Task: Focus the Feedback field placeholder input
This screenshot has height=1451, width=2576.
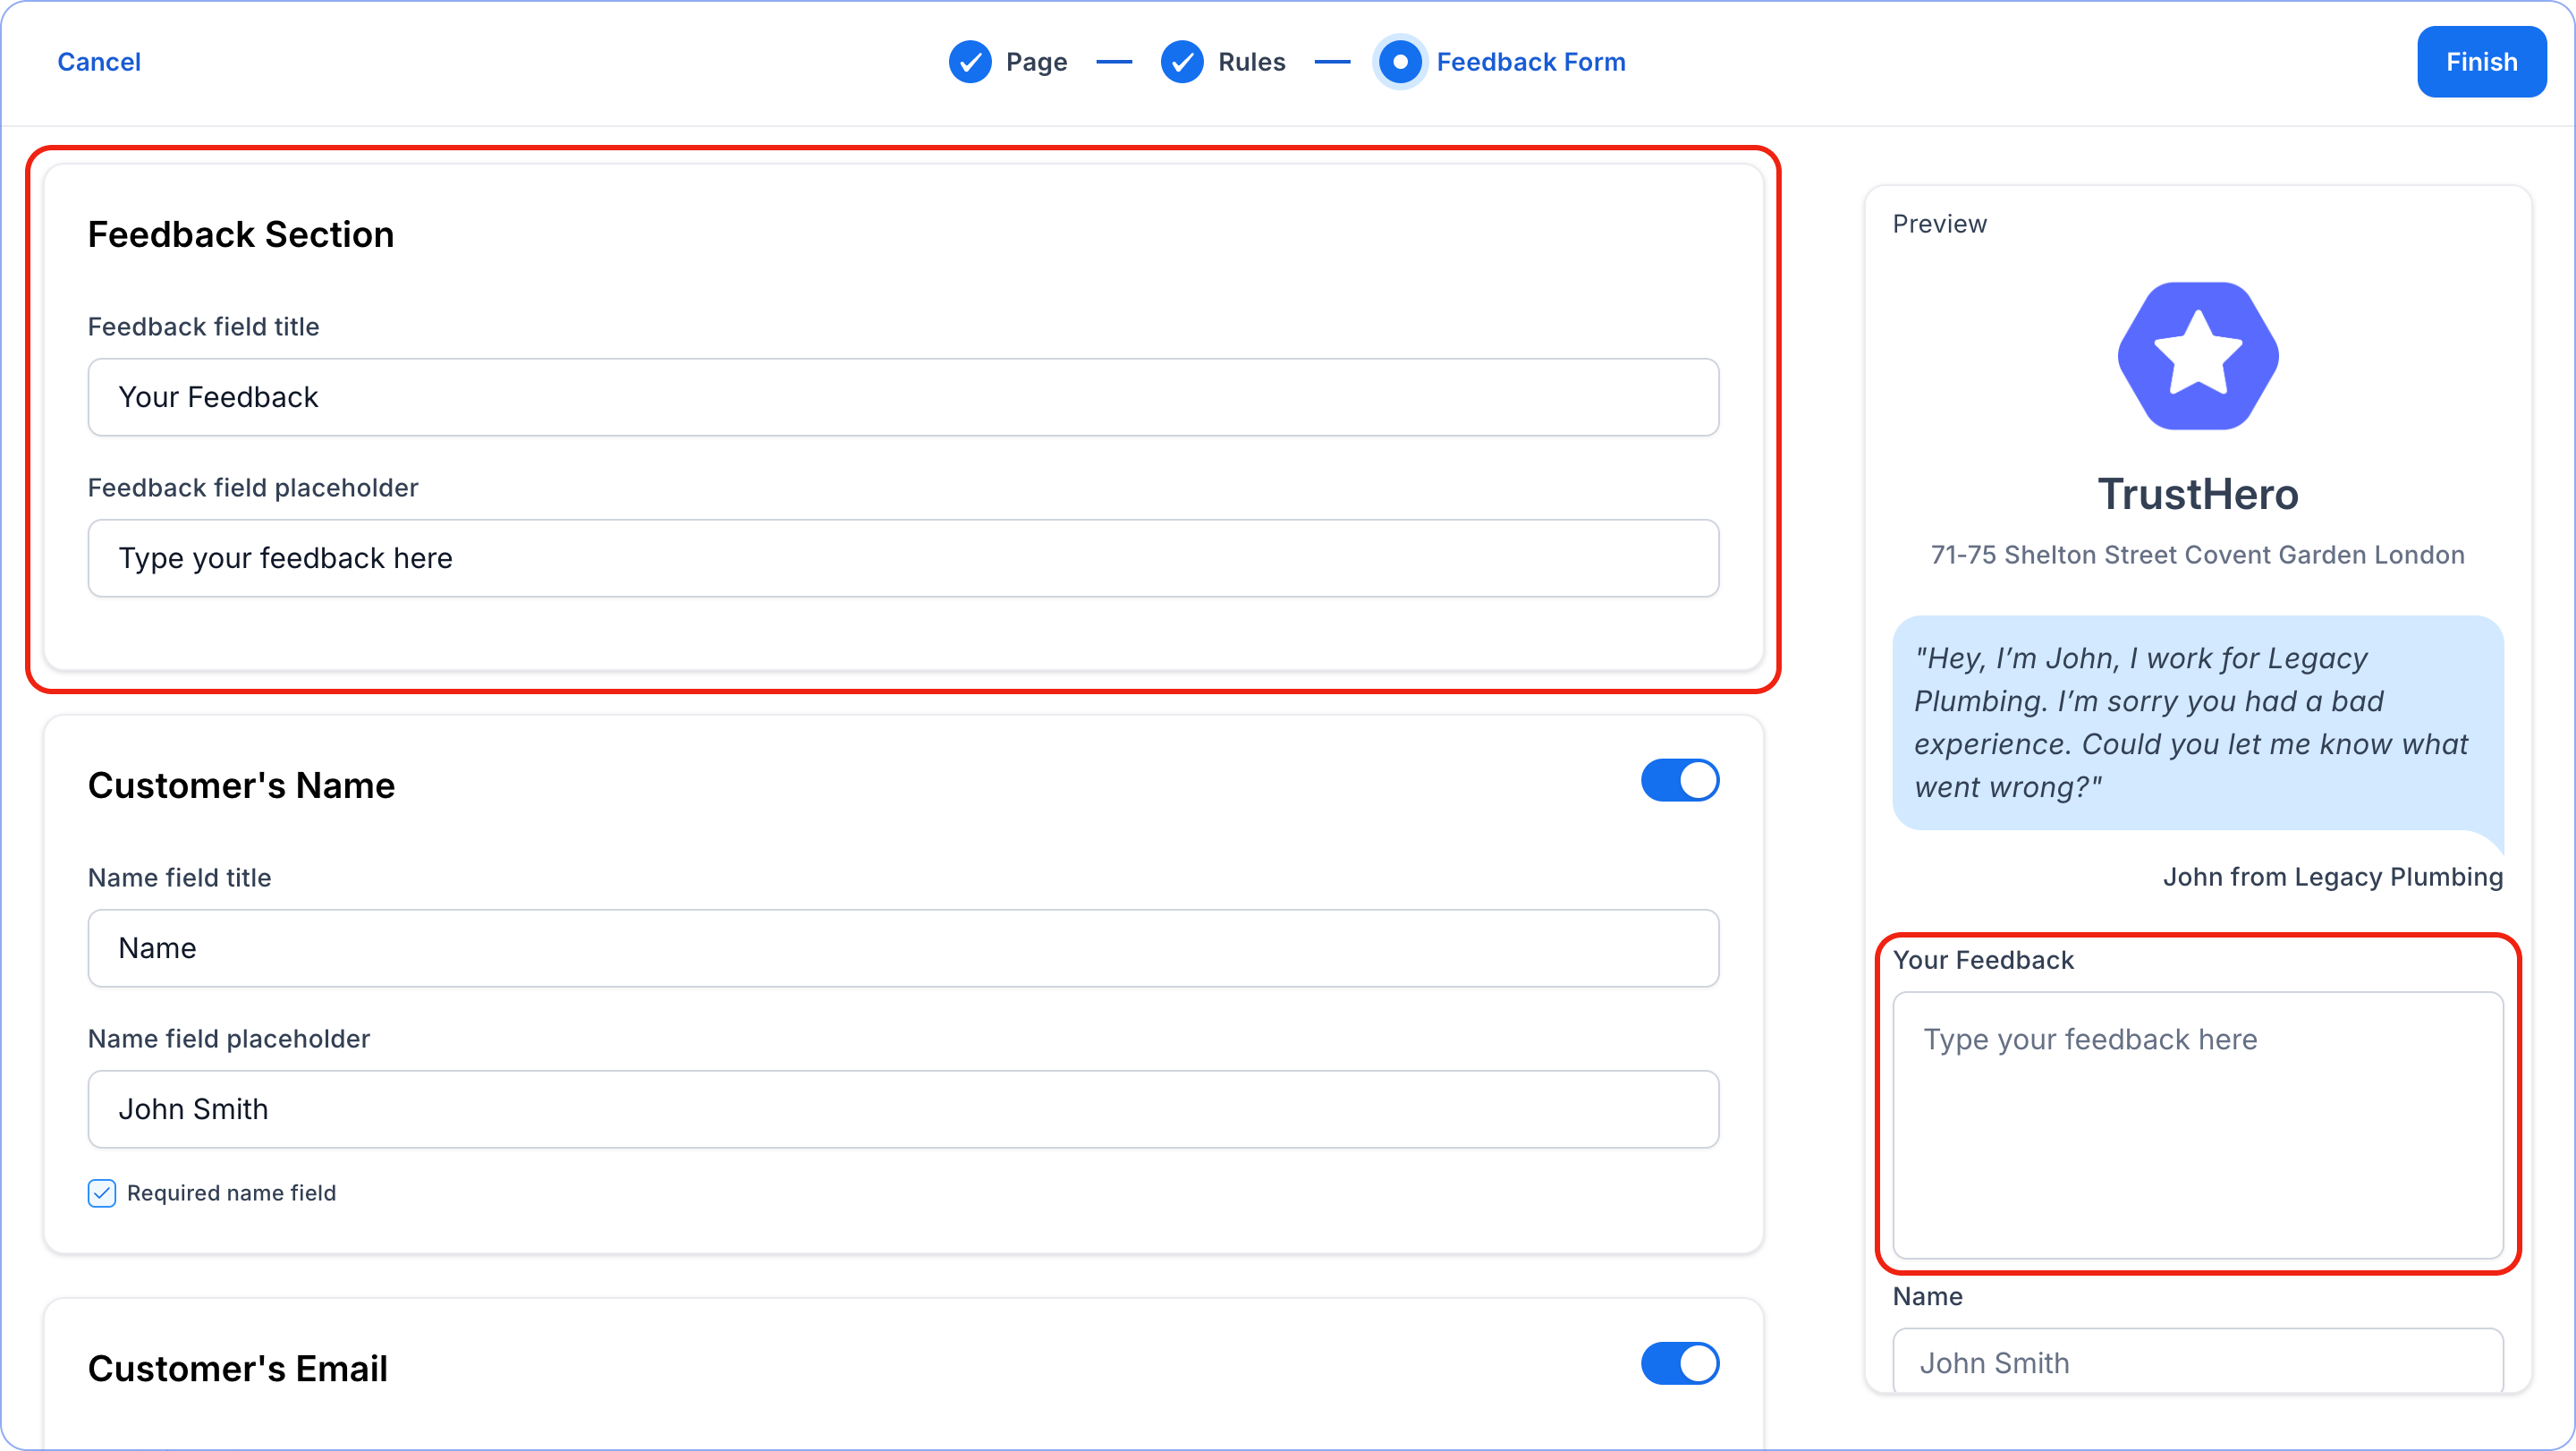Action: (x=902, y=558)
